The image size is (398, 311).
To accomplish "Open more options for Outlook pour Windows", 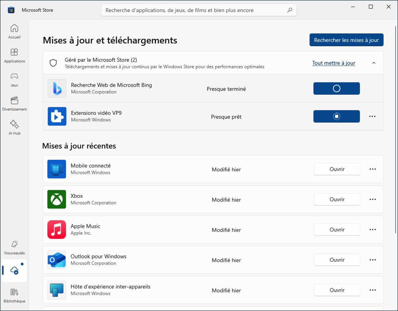I will (373, 260).
